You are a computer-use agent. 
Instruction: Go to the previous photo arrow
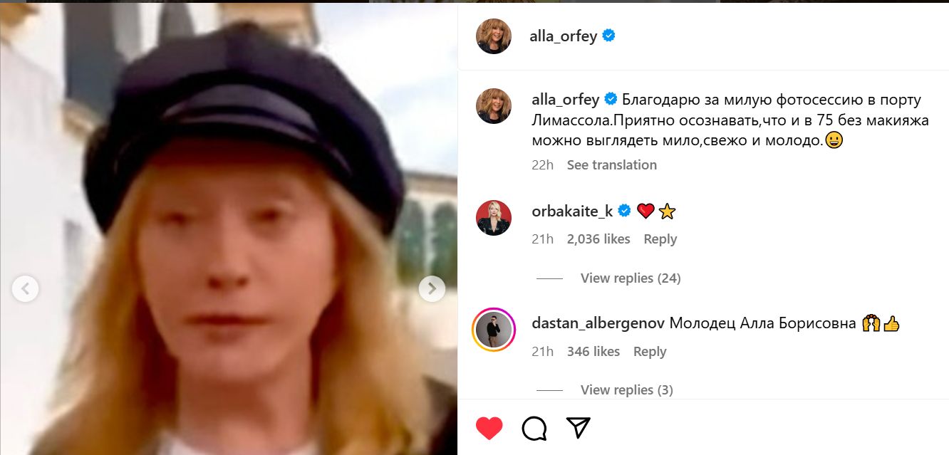[26, 288]
